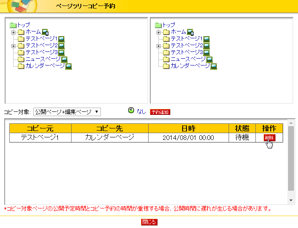The width and height of the screenshot is (298, 228).
Task: Select テストページ1 in left tree
Action: pyautogui.click(x=41, y=39)
